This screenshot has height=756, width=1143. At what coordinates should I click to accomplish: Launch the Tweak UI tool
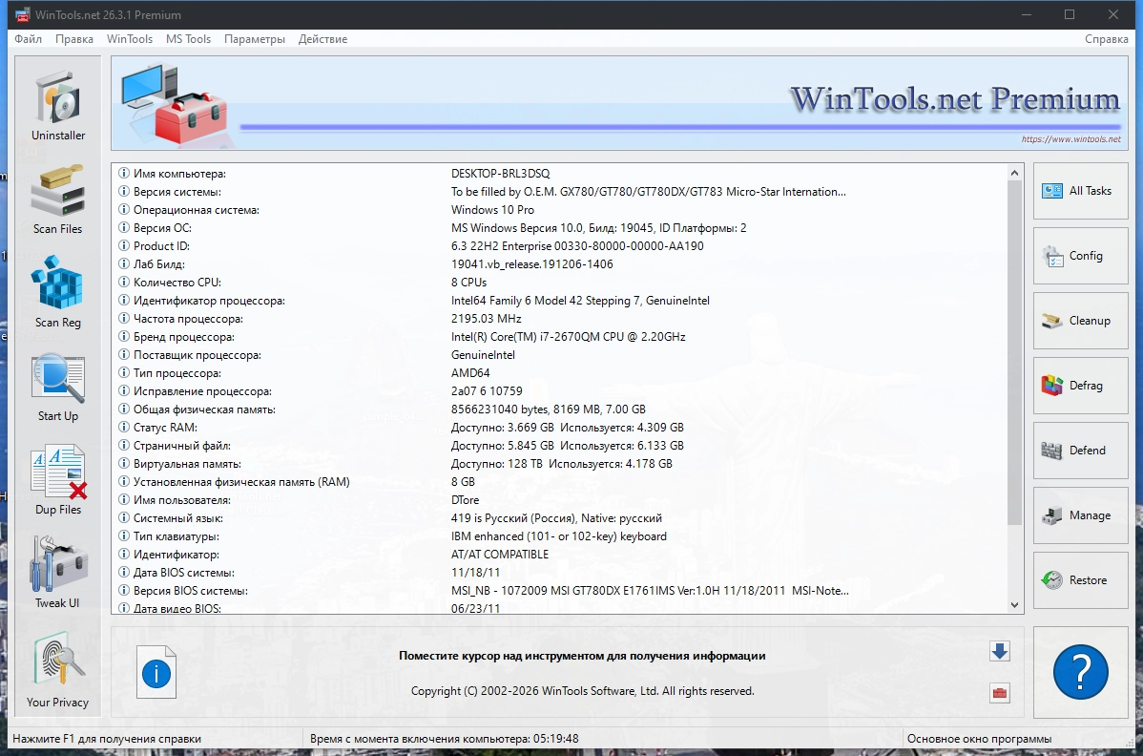point(57,573)
